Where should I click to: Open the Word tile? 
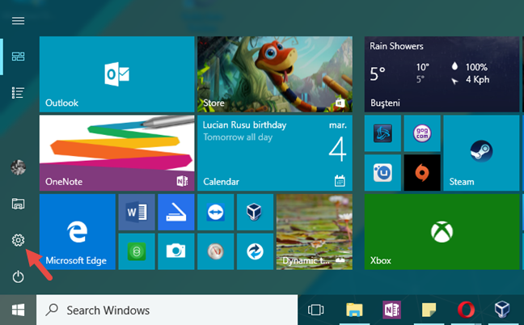(136, 212)
